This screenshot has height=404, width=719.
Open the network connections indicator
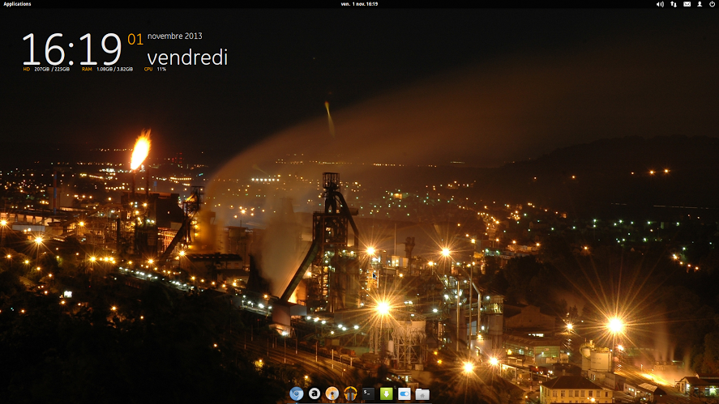(x=673, y=4)
